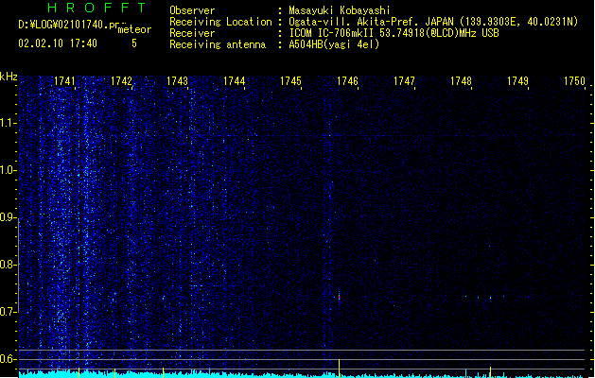
Task: Click the 1741 time axis label
Action: coord(64,81)
